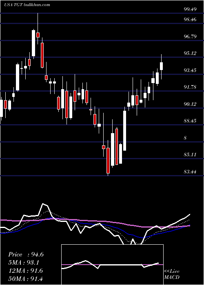204x285 pixels.
Task: Click the 'USA TGT bullkhan.com' header text
Action: [x=27, y=5]
